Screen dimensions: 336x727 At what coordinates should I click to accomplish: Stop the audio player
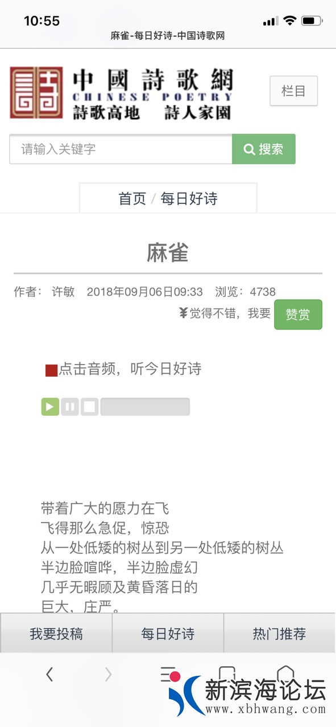tap(89, 407)
